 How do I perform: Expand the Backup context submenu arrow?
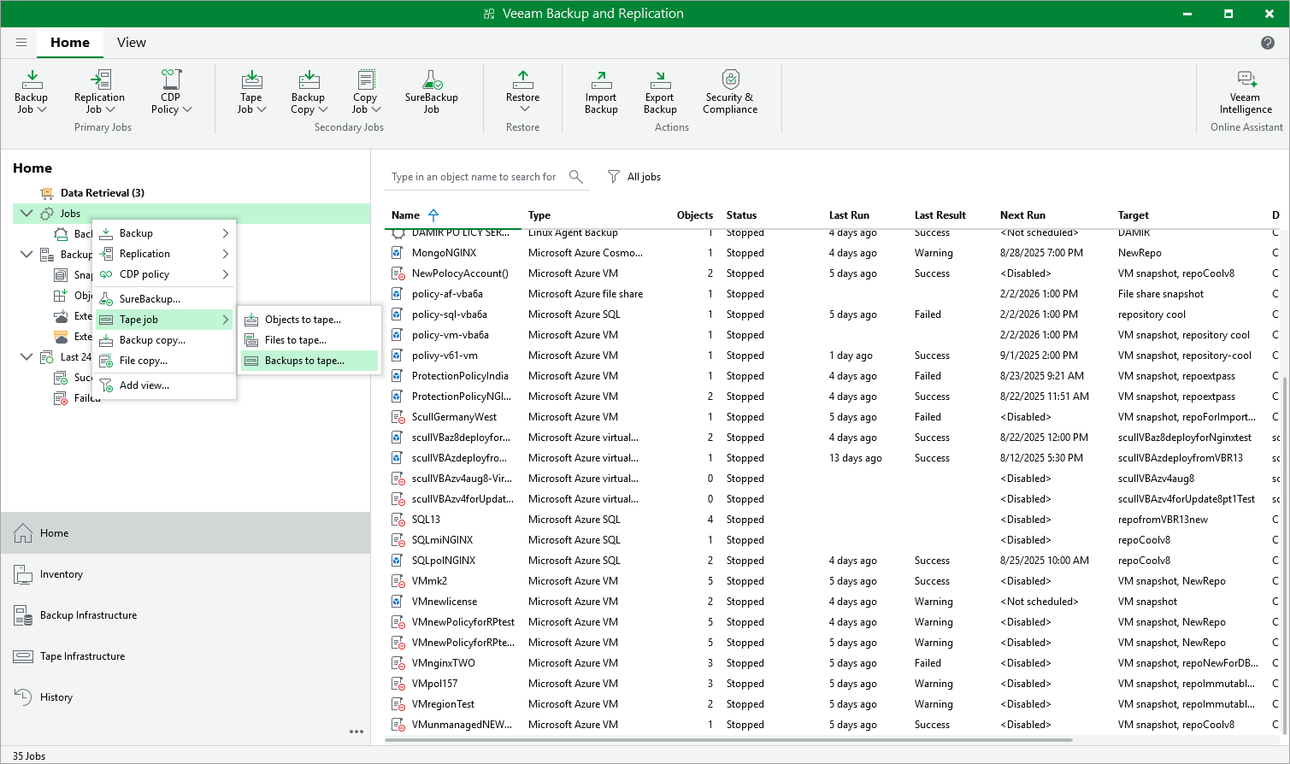(226, 233)
